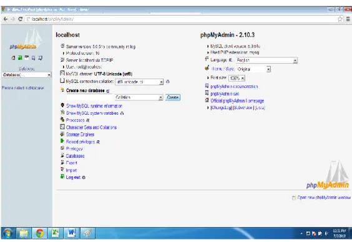Click the small icon after Log out
Image resolution: width=352 pixels, height=242 pixels.
click(x=84, y=177)
